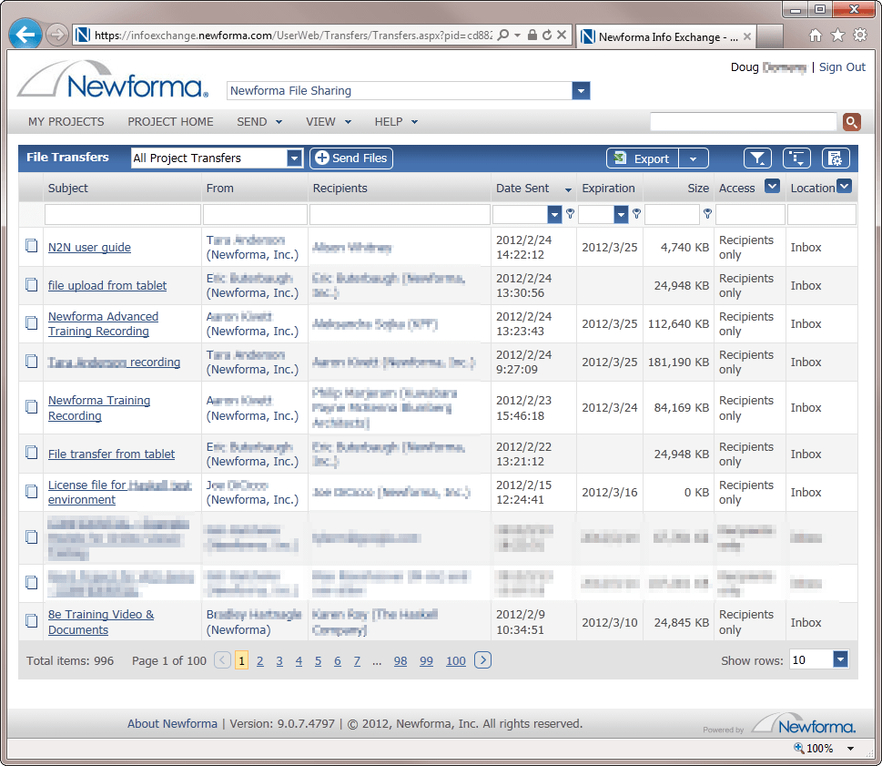Click the zoom level magnifier icon
The image size is (882, 766).
[x=799, y=748]
